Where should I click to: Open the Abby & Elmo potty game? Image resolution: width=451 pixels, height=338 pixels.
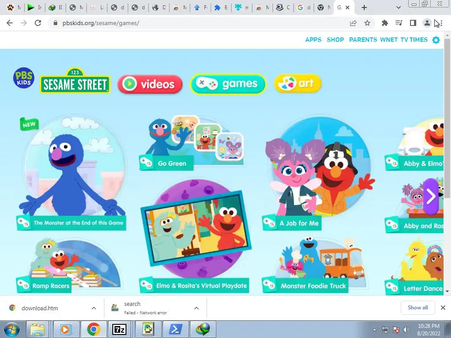click(x=414, y=144)
